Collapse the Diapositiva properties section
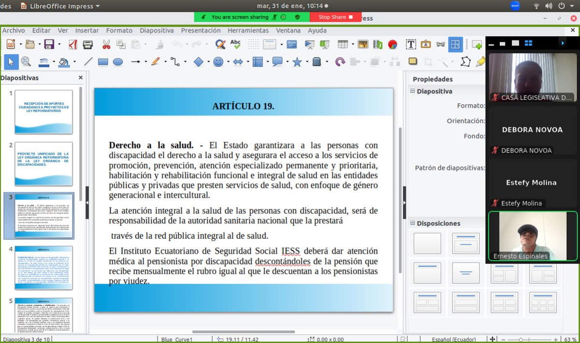Image resolution: width=580 pixels, height=343 pixels. pyautogui.click(x=413, y=91)
